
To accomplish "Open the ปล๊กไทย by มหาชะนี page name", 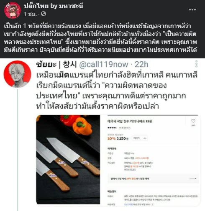I will (x=54, y=6).
